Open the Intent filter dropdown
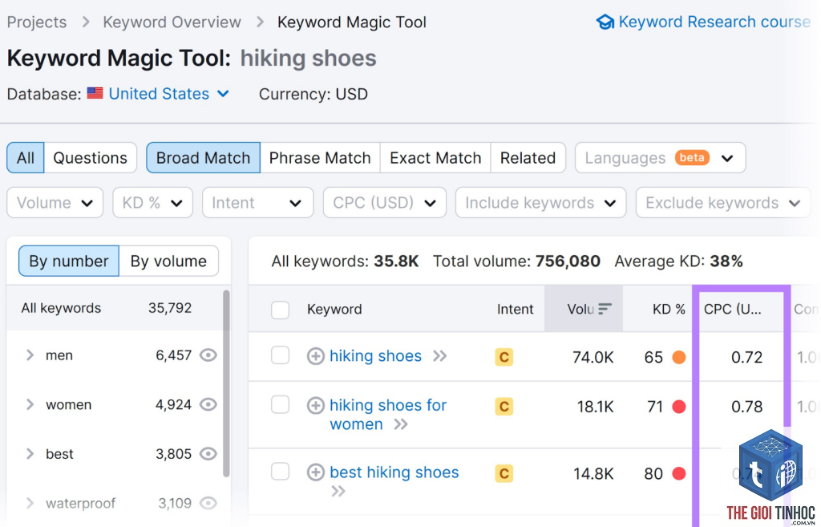Screen dimensions: 821x527 [x=257, y=203]
